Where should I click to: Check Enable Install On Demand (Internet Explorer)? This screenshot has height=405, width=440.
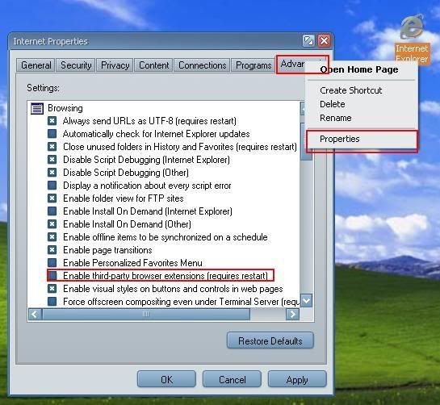[x=52, y=211]
